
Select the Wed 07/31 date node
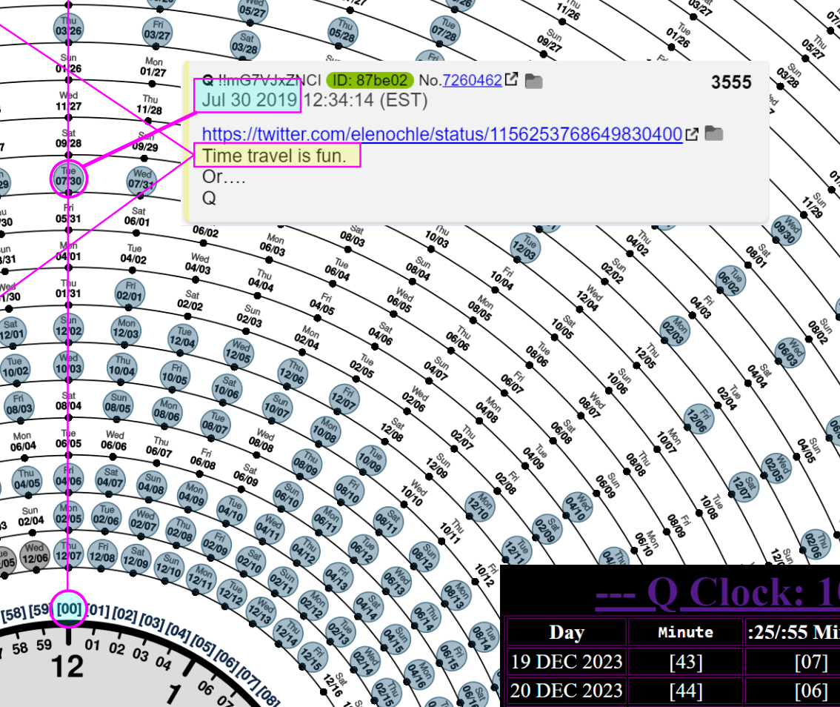pyautogui.click(x=141, y=181)
